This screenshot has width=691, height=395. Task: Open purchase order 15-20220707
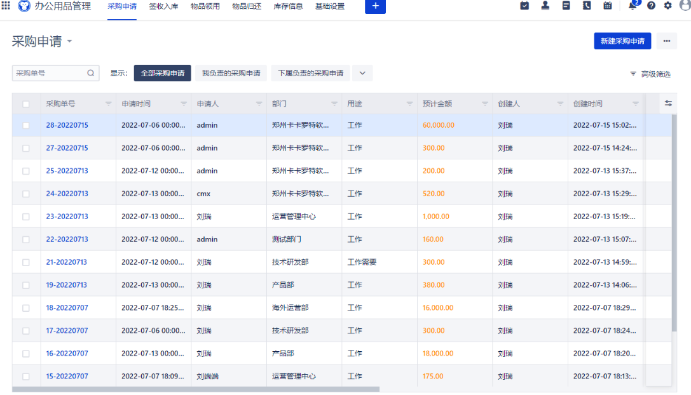pos(67,377)
